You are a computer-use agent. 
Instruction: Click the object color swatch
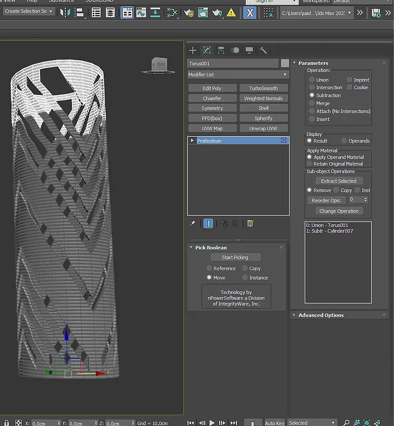(x=285, y=63)
